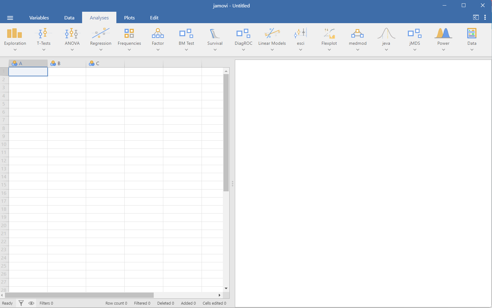The image size is (492, 308).
Task: Open the Power module icon
Action: pyautogui.click(x=443, y=33)
